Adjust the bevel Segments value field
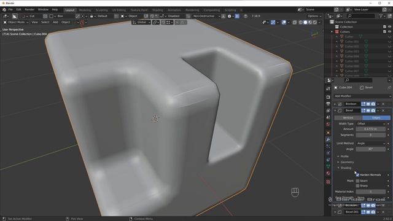 371,135
